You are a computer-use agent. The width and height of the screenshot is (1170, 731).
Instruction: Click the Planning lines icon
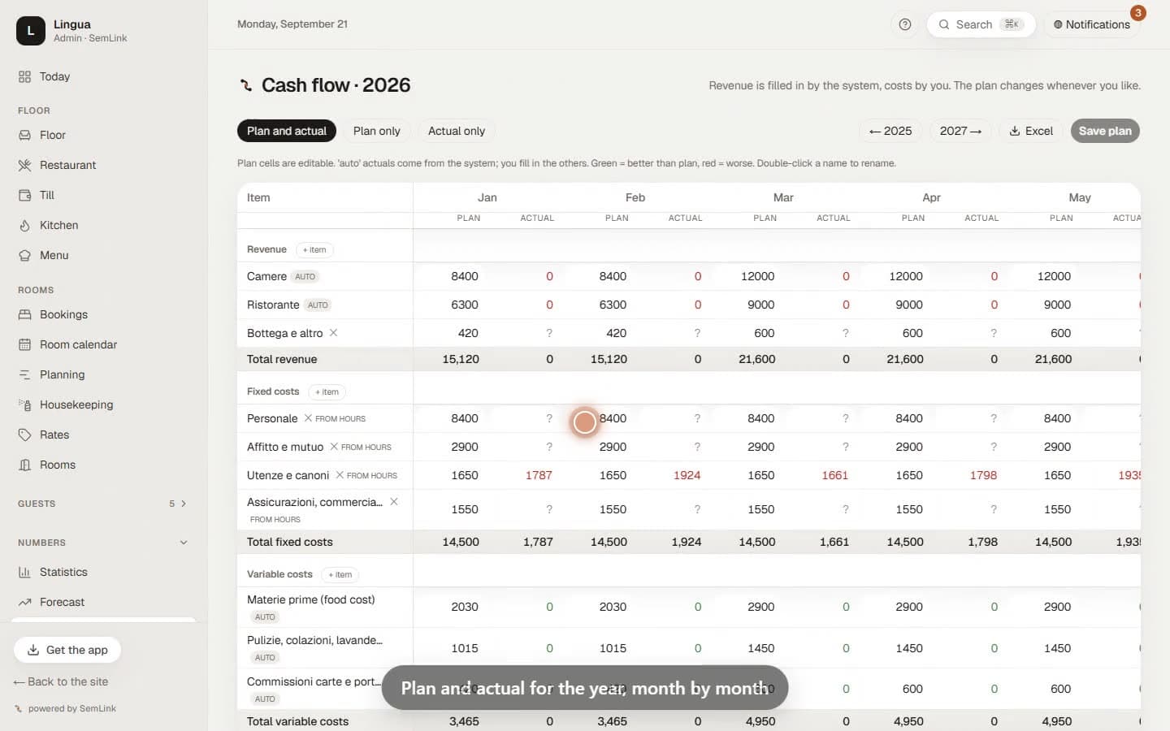tap(24, 374)
